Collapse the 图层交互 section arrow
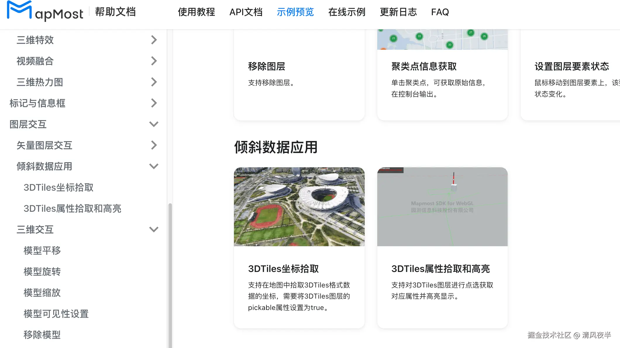Image resolution: width=620 pixels, height=348 pixels. pyautogui.click(x=154, y=124)
